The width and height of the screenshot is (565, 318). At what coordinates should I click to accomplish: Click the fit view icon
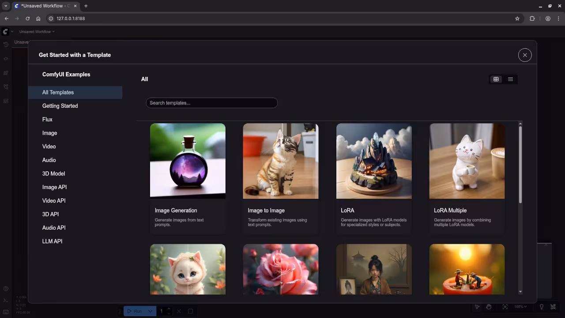click(x=505, y=307)
